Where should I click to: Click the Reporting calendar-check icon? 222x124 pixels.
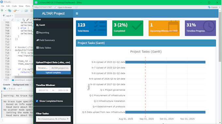click(x=37, y=32)
